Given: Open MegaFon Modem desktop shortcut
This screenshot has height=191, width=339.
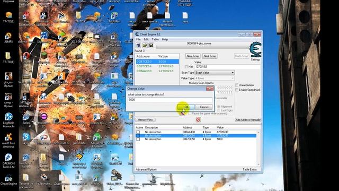Looking at the screenshot, I should coord(97,140).
